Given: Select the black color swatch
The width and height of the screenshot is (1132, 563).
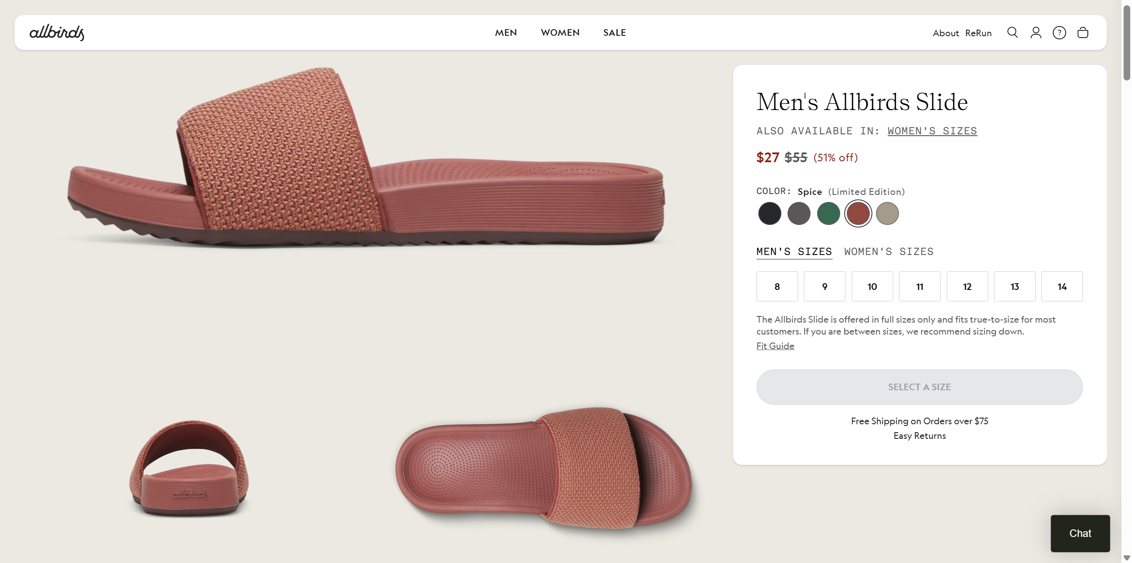Looking at the screenshot, I should click(x=769, y=213).
